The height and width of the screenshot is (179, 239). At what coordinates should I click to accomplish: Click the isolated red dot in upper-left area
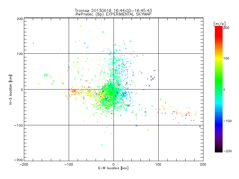(33, 43)
